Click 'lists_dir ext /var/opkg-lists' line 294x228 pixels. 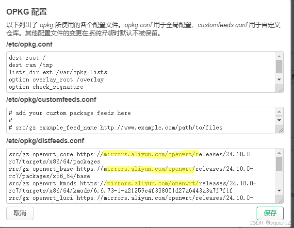(x=58, y=72)
